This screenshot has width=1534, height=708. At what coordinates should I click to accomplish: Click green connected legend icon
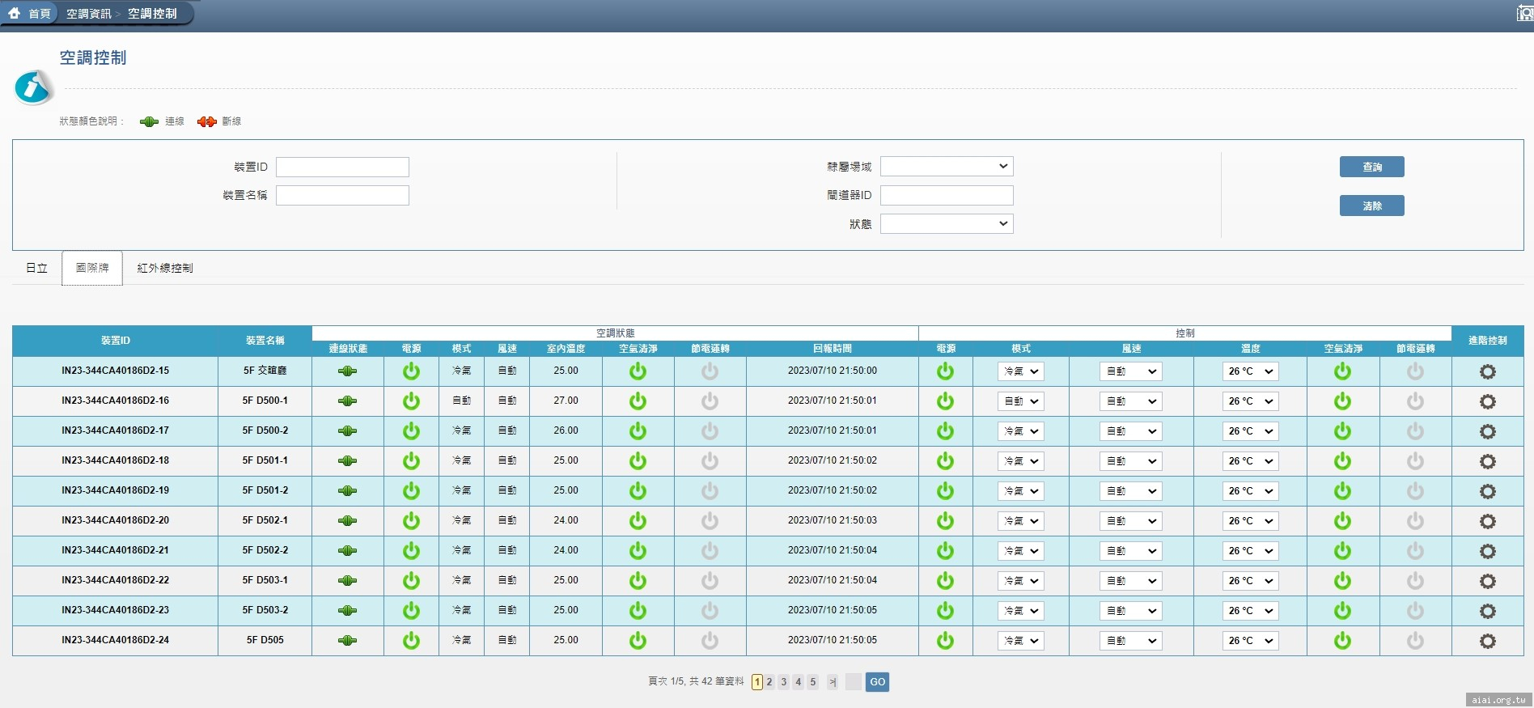pyautogui.click(x=149, y=121)
